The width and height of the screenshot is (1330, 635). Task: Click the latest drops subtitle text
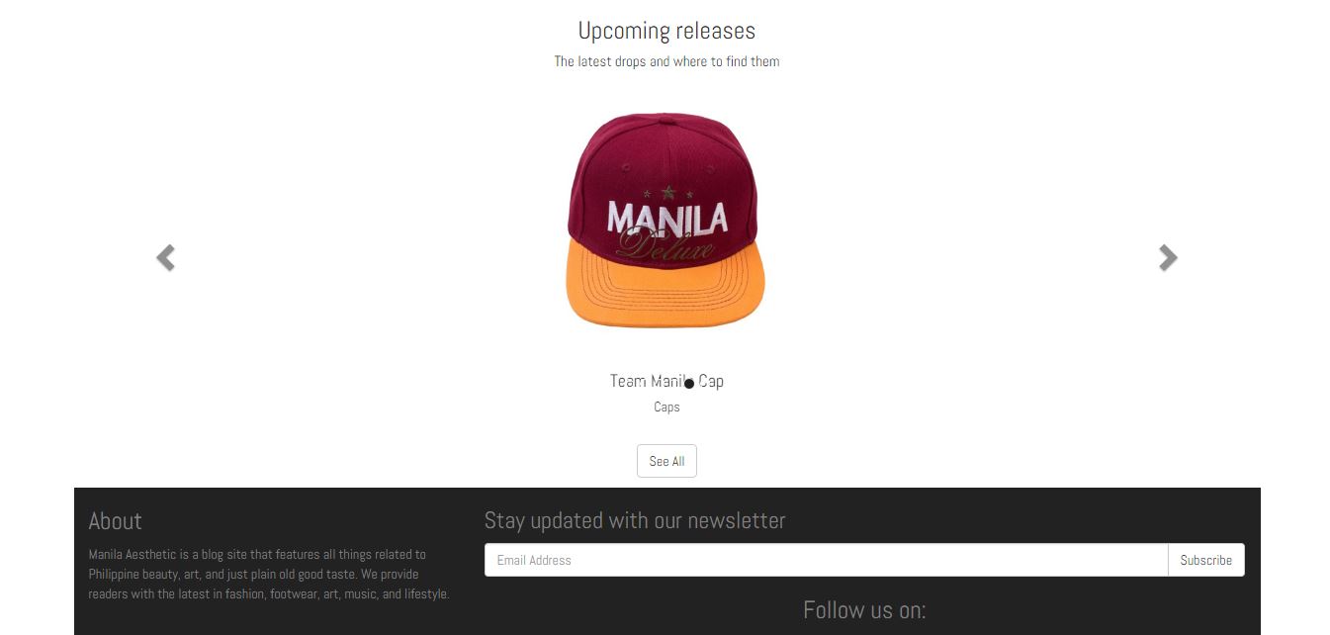tap(666, 61)
